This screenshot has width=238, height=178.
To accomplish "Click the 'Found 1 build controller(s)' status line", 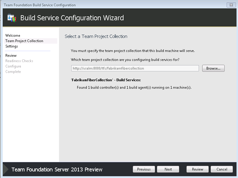I will point(134,88).
